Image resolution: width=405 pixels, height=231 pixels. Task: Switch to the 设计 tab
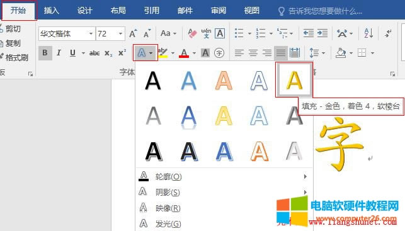pos(85,11)
